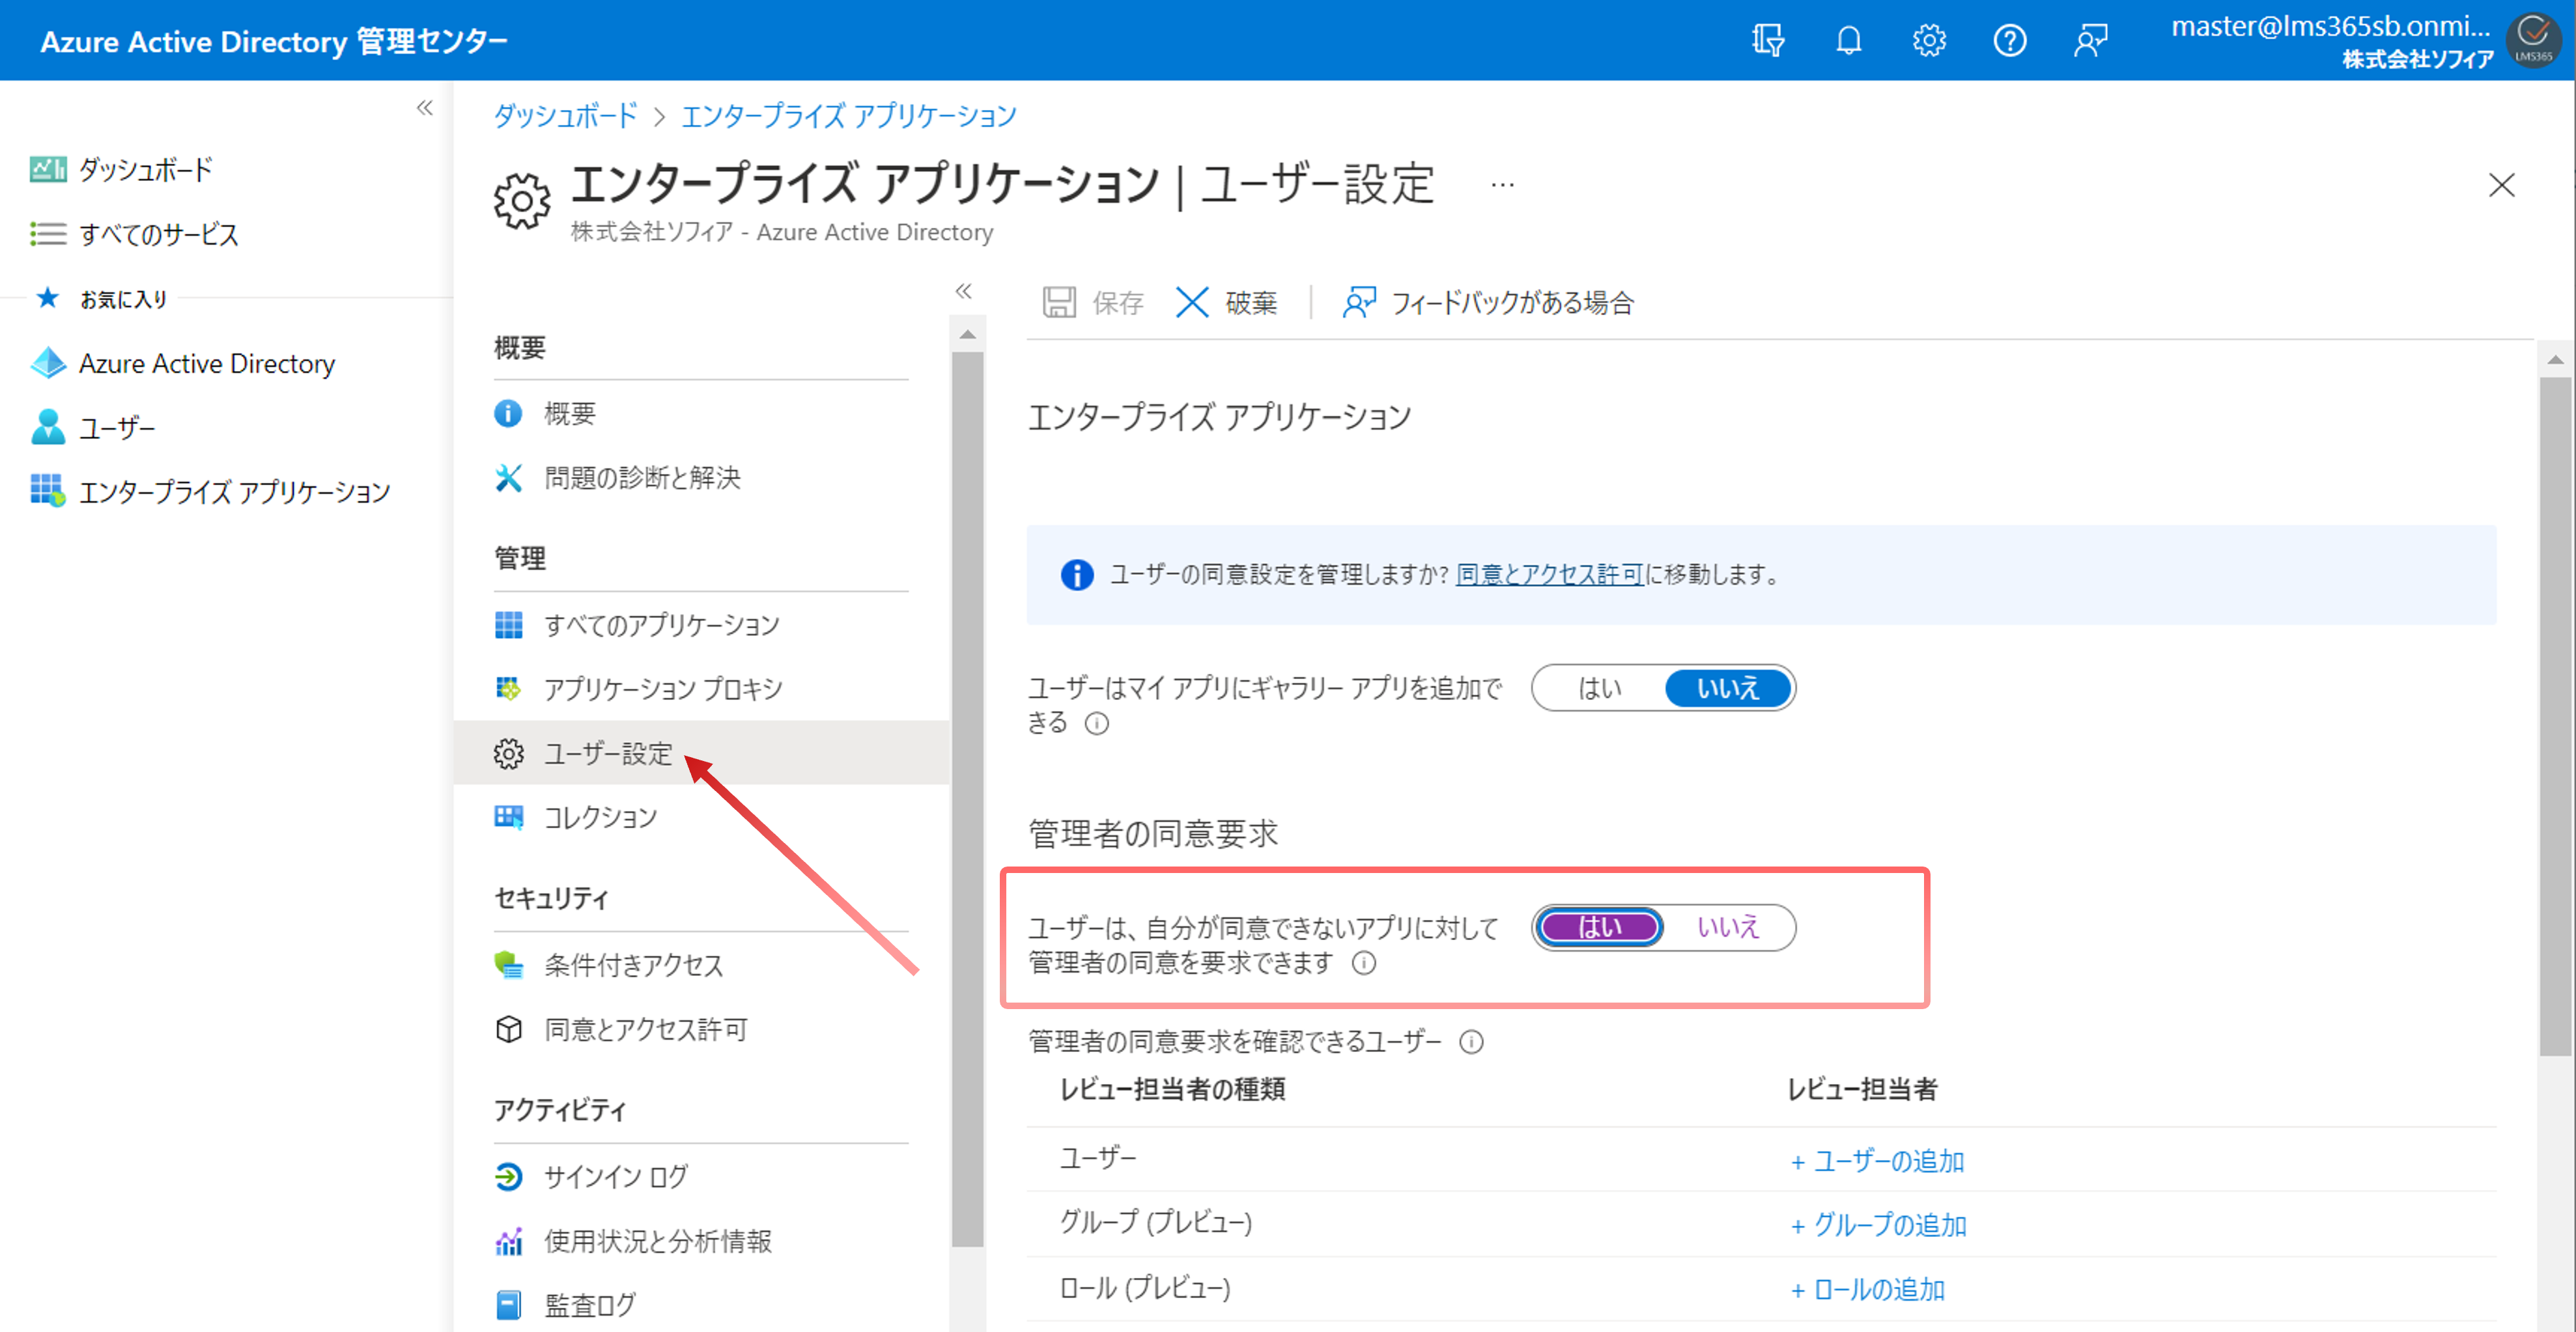This screenshot has width=2576, height=1332.
Task: Click the 保存 floppy disk icon
Action: tap(1059, 302)
